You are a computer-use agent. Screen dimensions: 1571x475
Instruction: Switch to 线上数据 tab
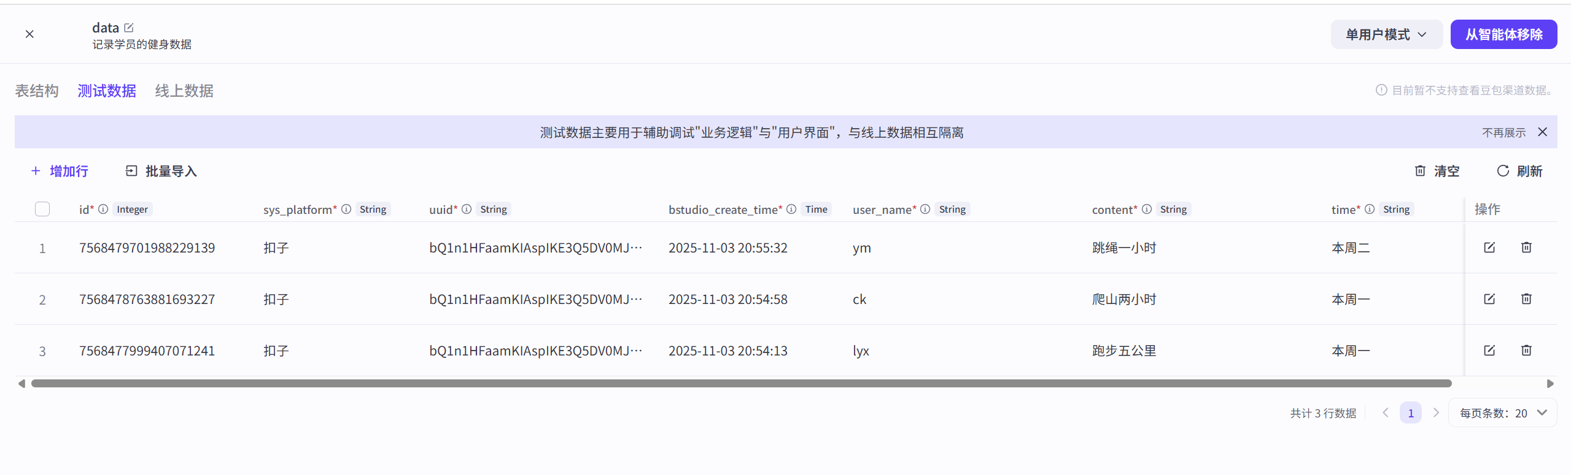click(x=184, y=91)
